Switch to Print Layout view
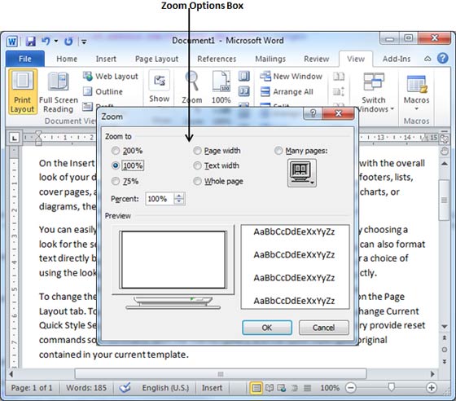This screenshot has width=456, height=401. (x=23, y=92)
